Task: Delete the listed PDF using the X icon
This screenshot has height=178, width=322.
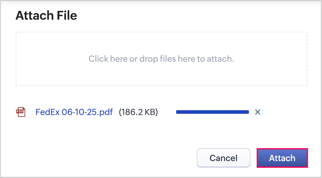Action: coord(258,112)
